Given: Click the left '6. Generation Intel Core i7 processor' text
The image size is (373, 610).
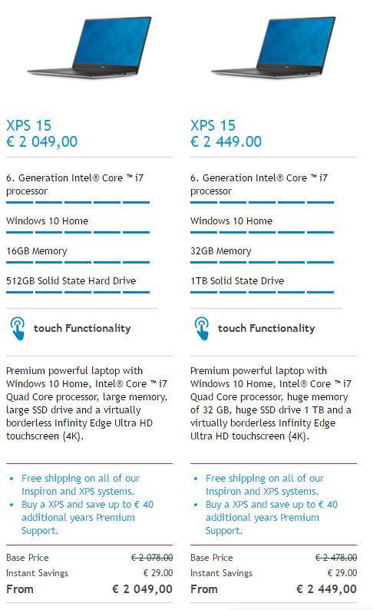Looking at the screenshot, I should point(74,184).
